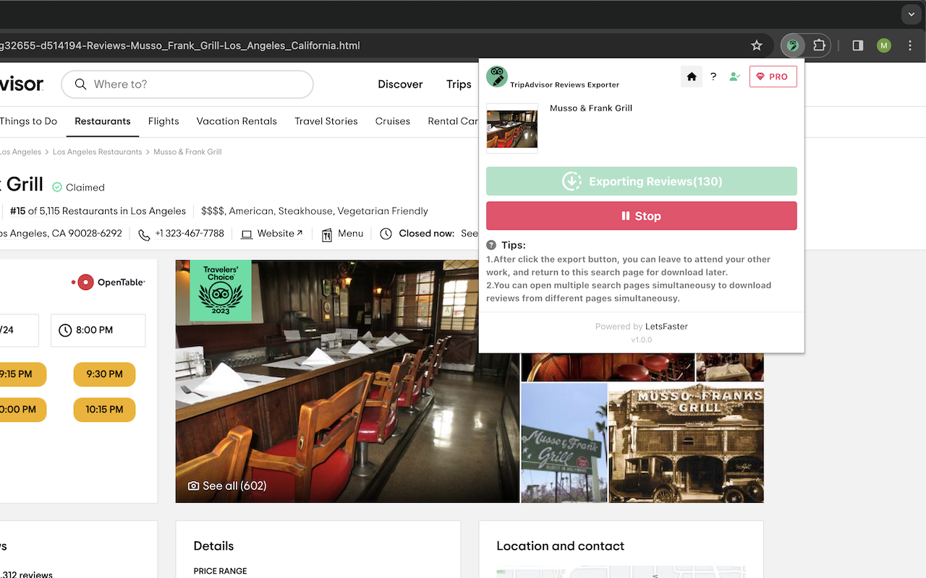The width and height of the screenshot is (926, 578).
Task: Switch to the Flights tab
Action: pos(163,121)
